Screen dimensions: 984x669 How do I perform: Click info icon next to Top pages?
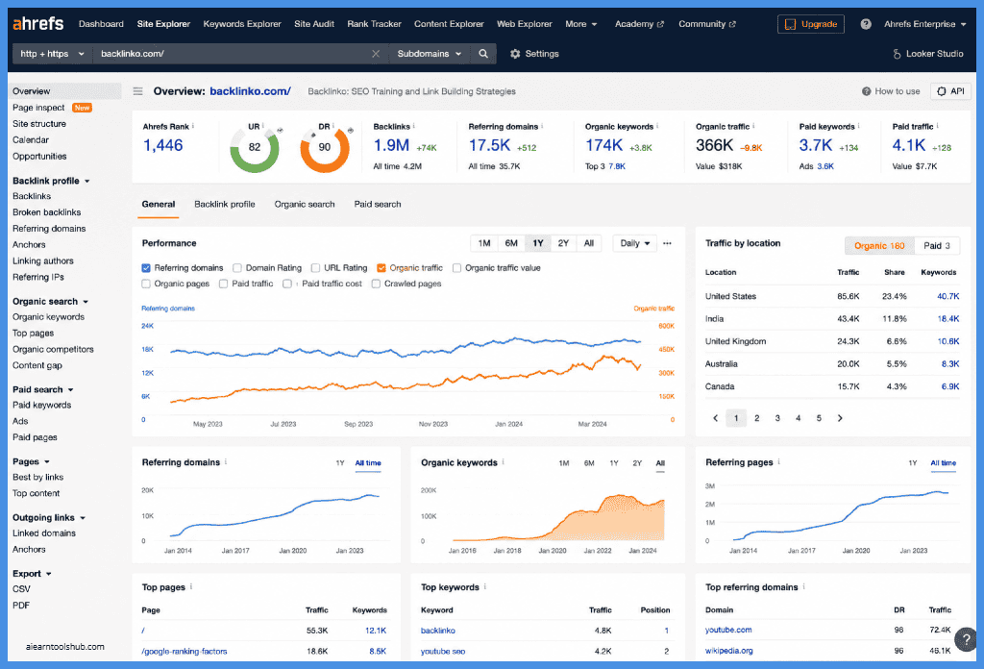click(x=191, y=586)
